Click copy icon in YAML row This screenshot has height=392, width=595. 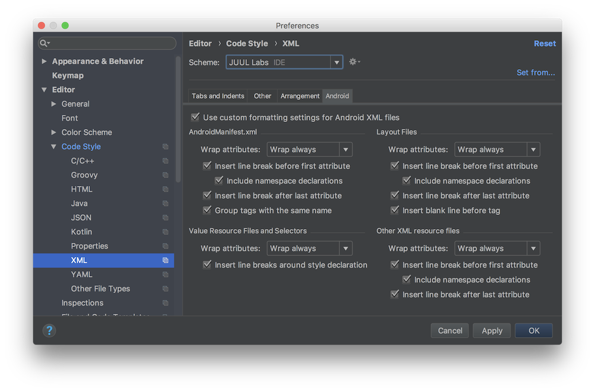[165, 274]
